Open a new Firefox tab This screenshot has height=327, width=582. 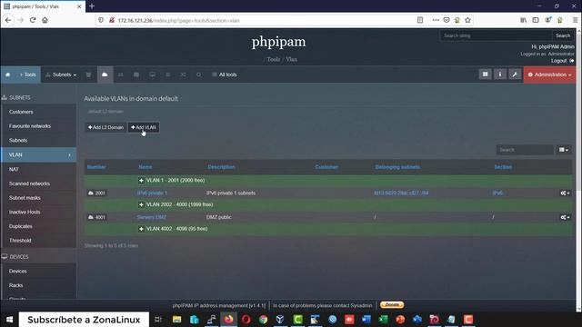(x=92, y=6)
